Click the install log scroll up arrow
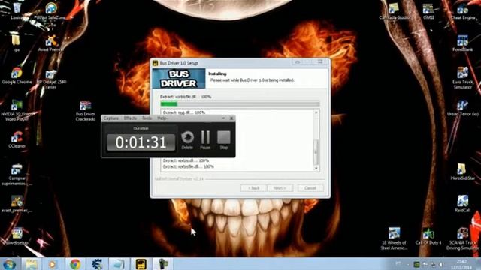Image resolution: width=481 pixels, height=270 pixels. [316, 112]
